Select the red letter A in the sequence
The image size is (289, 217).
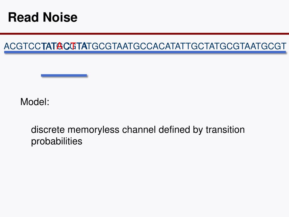pyautogui.click(x=60, y=46)
